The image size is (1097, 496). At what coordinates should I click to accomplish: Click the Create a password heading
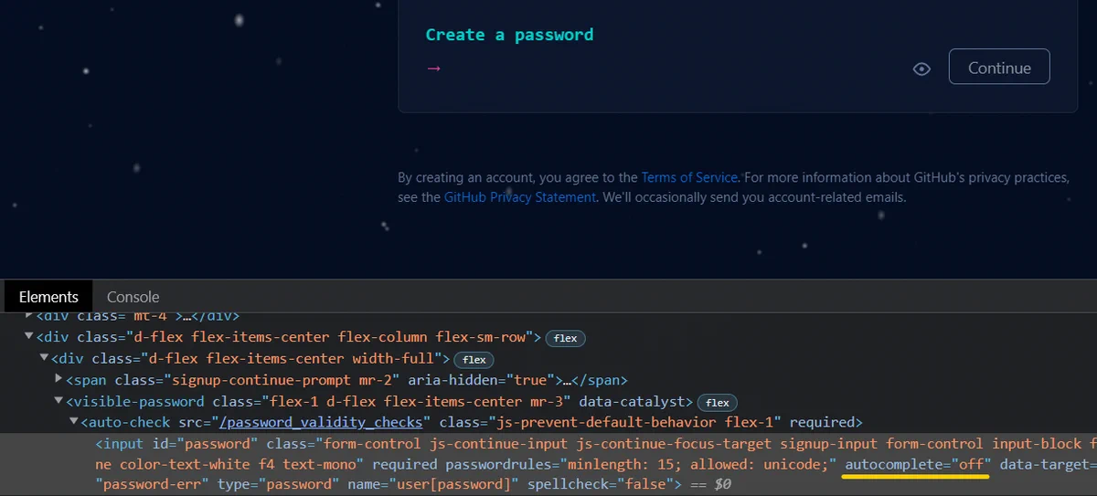click(509, 35)
